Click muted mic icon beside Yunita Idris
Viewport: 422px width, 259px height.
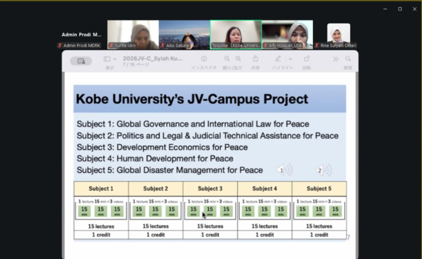coord(111,45)
